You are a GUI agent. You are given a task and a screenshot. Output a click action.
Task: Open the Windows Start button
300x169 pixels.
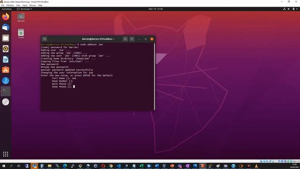tap(3, 166)
